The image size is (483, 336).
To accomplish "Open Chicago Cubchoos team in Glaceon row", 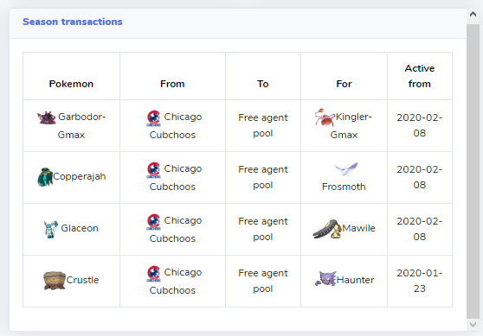I will (172, 230).
